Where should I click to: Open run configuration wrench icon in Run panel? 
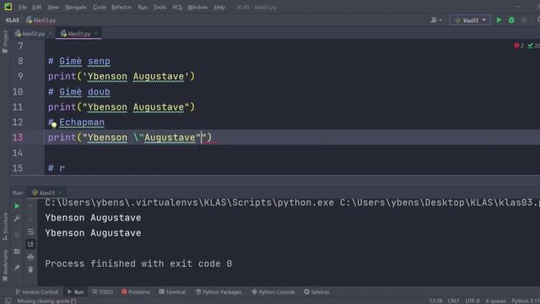[x=17, y=219]
